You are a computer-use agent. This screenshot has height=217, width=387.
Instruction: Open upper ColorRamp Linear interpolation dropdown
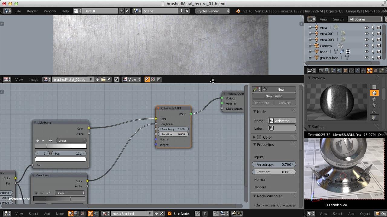(71, 140)
